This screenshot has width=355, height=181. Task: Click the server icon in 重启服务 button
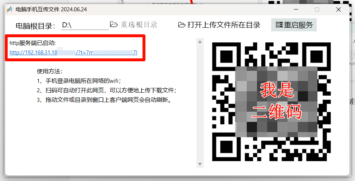click(x=279, y=25)
